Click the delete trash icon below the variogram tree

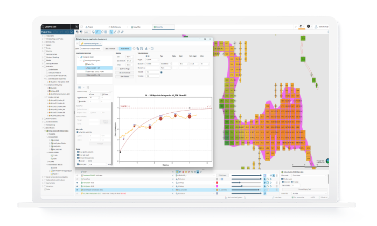tap(88, 88)
